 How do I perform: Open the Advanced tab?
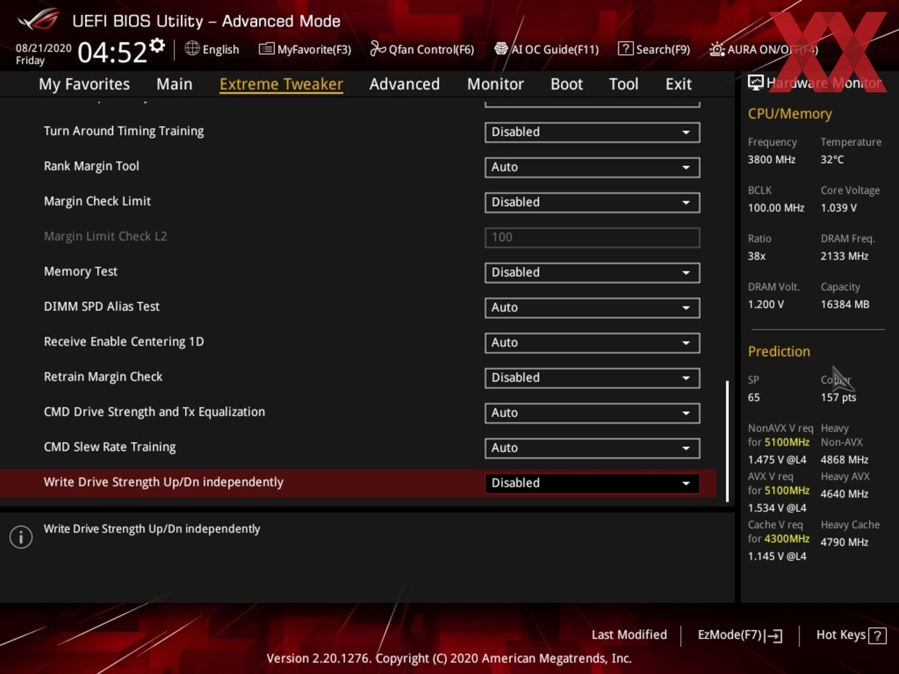[x=405, y=84]
